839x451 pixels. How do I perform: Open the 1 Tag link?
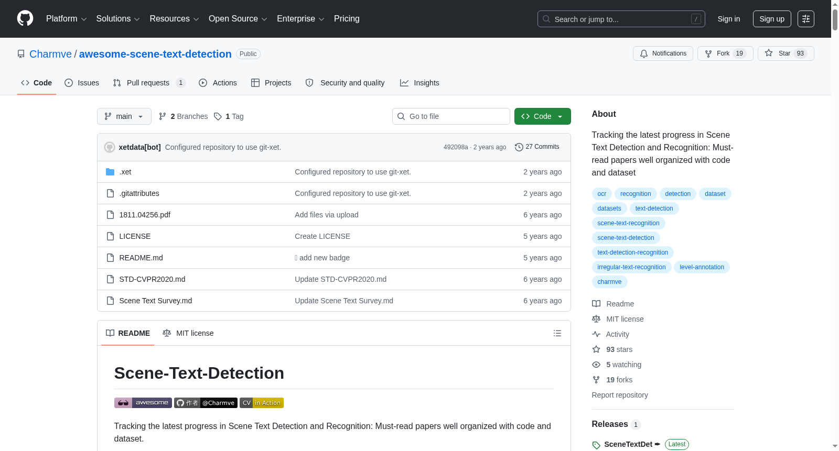(229, 116)
